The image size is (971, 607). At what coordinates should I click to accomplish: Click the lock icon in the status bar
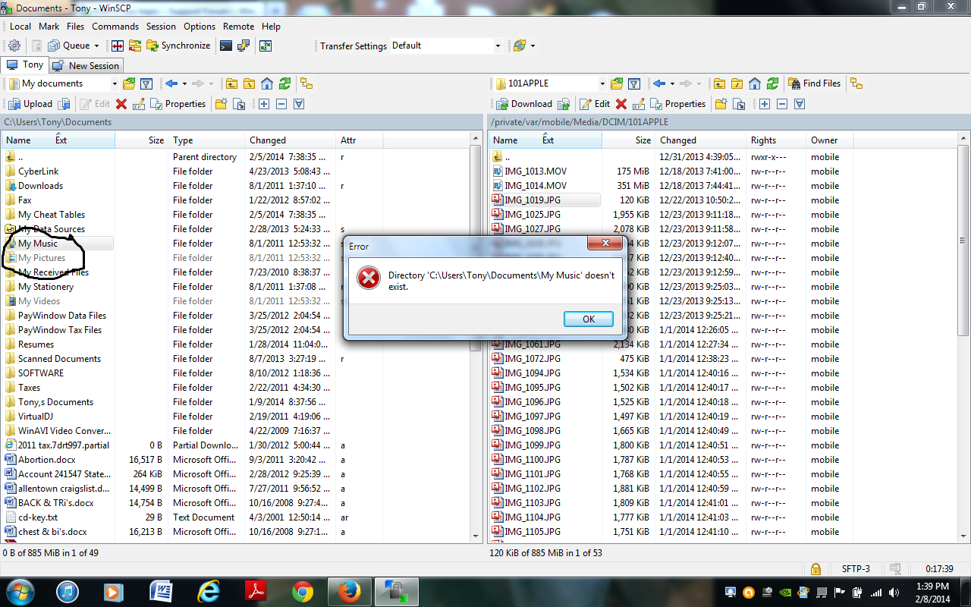816,568
